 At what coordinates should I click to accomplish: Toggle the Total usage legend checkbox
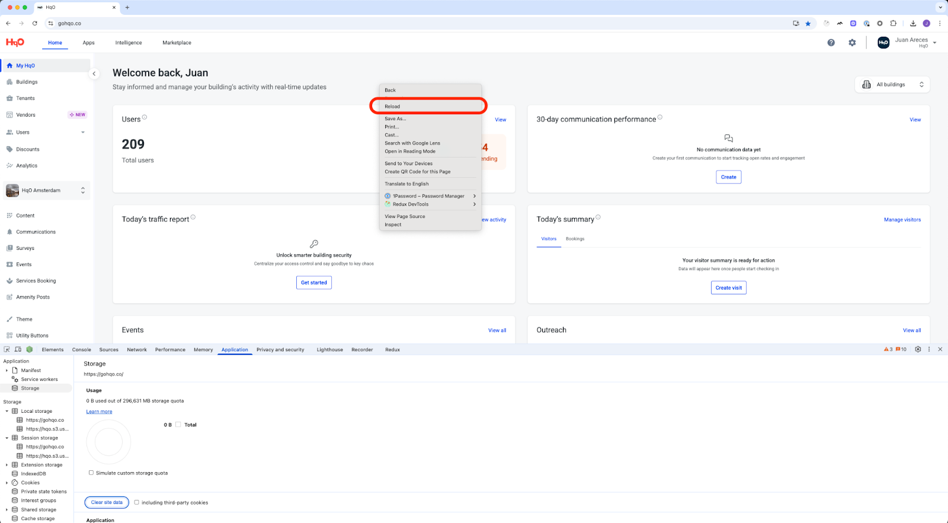click(x=178, y=425)
